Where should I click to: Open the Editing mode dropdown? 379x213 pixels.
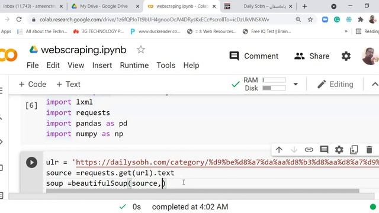(x=335, y=84)
